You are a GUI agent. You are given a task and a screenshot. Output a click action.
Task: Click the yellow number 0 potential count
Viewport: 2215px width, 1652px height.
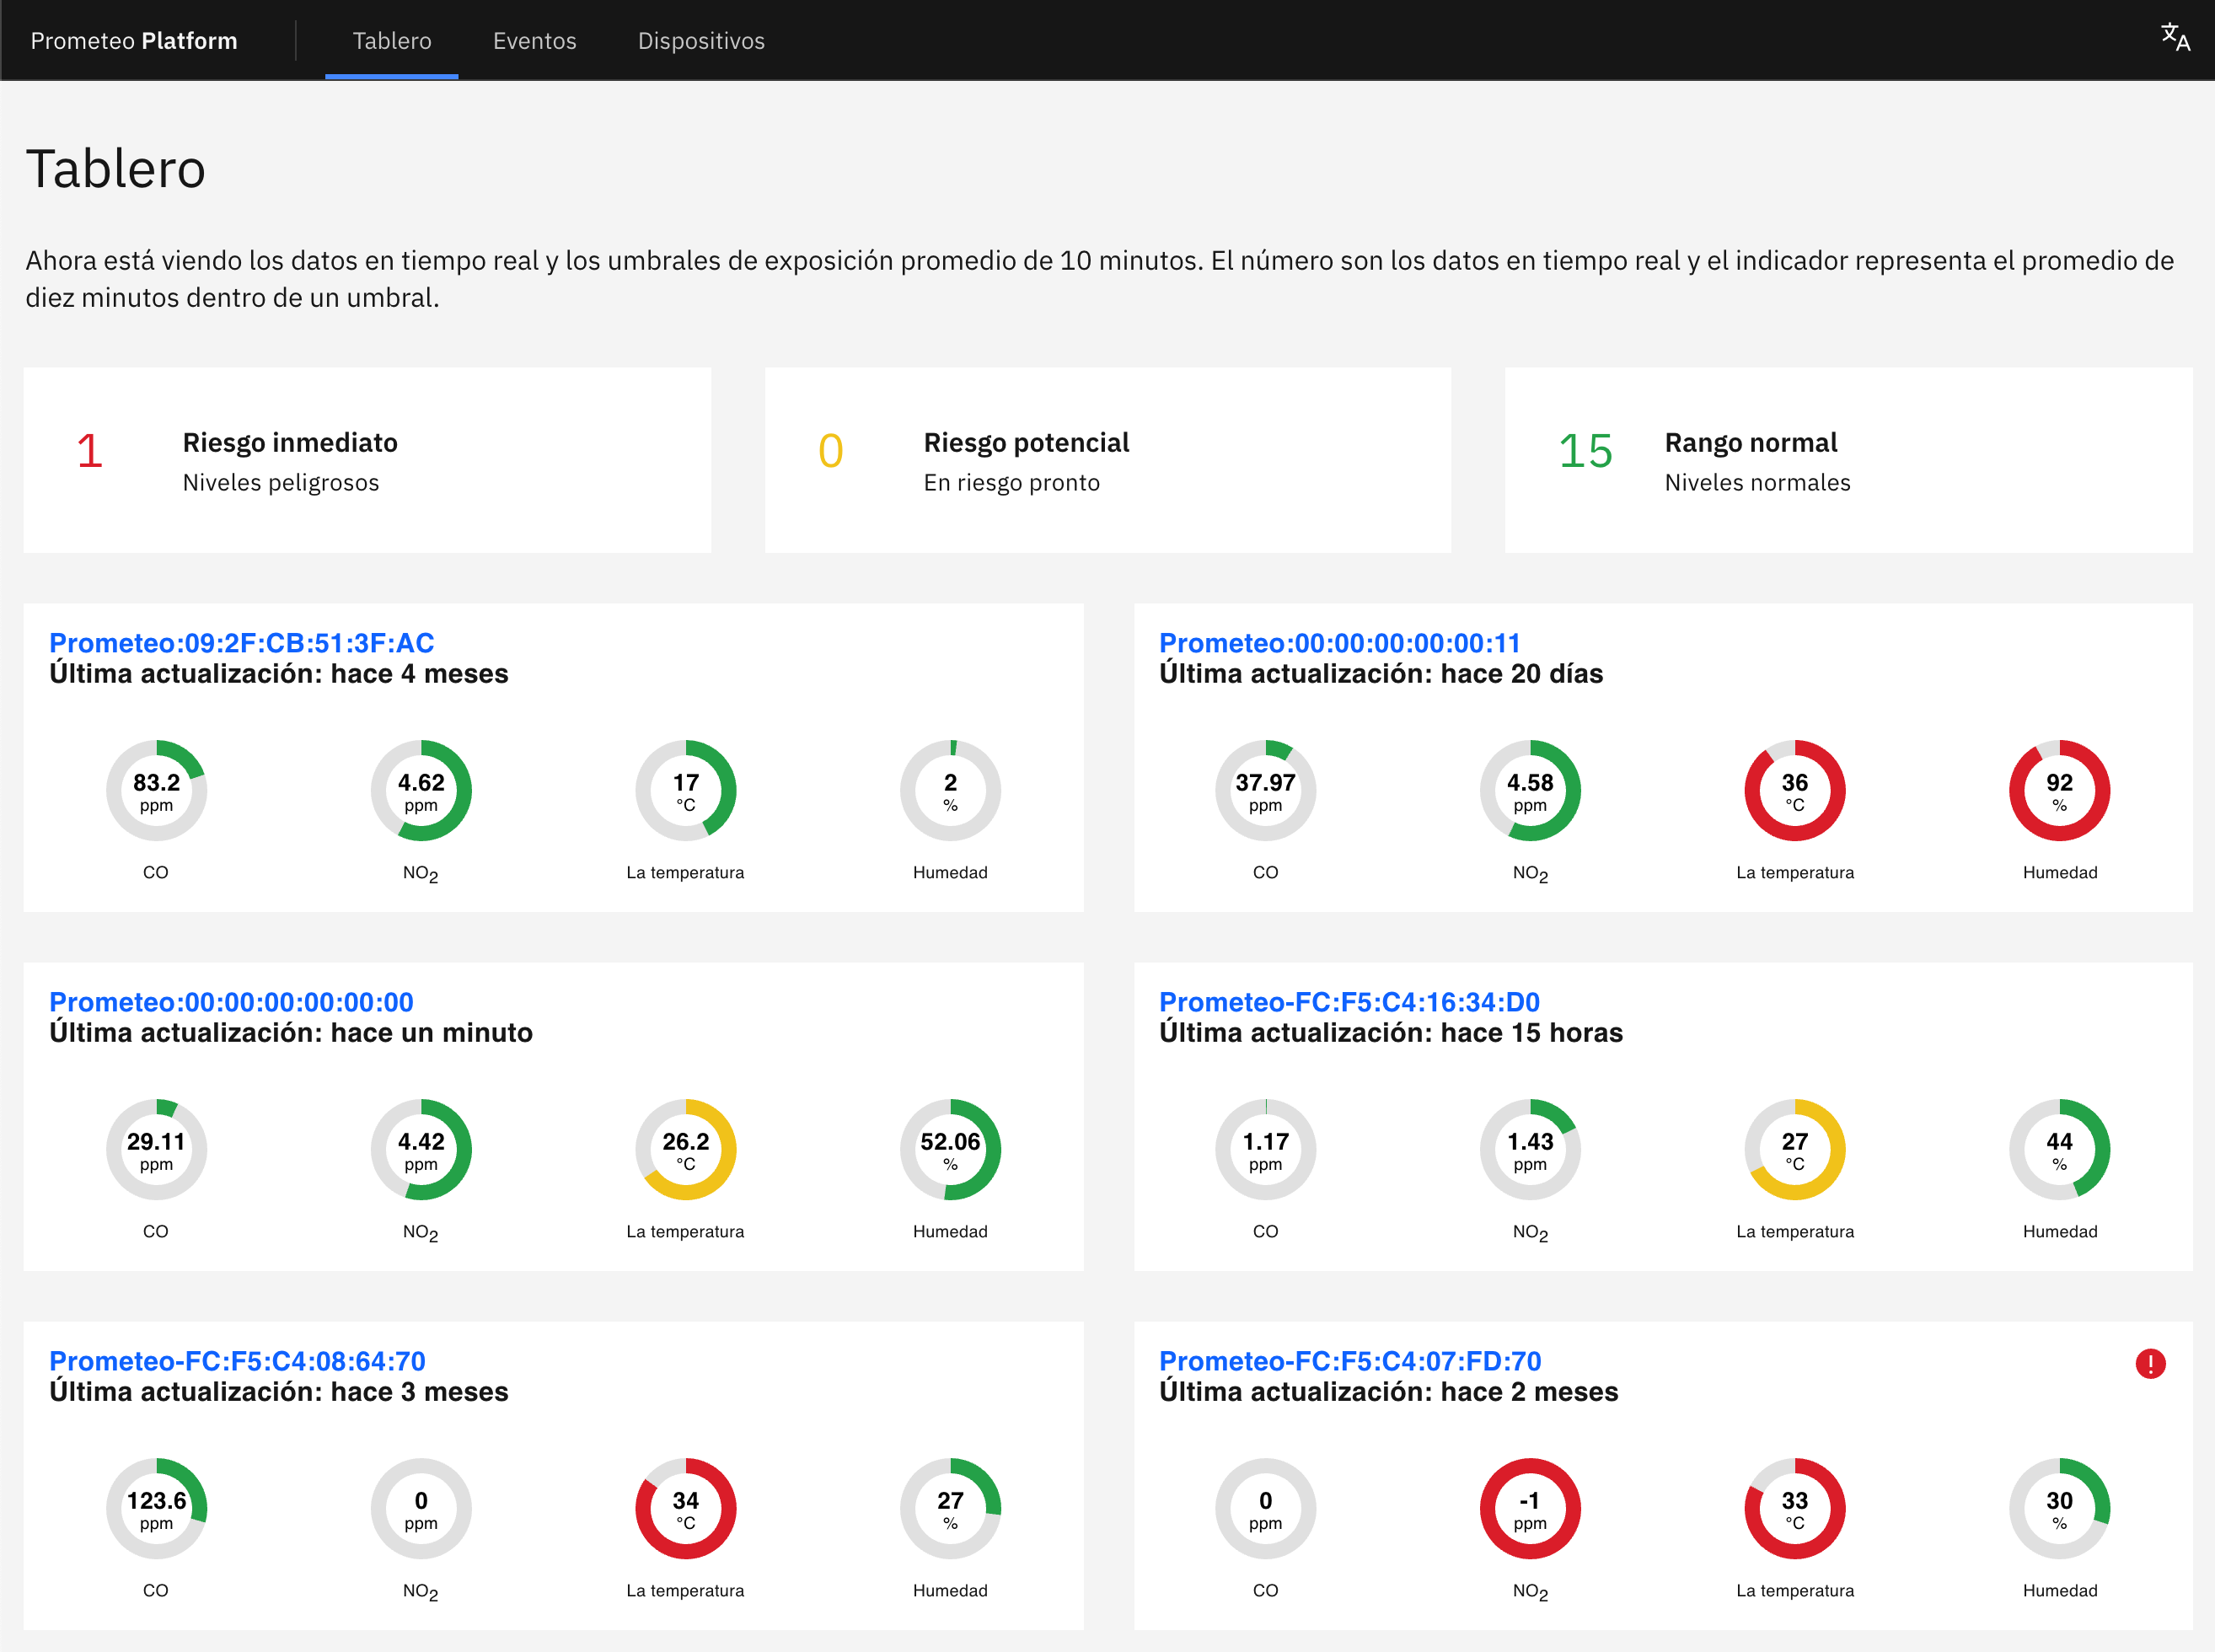(831, 451)
